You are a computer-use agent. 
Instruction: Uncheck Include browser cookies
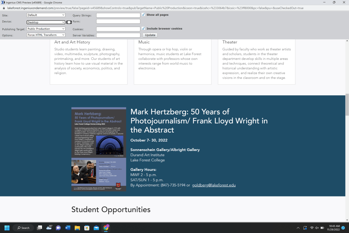143,29
